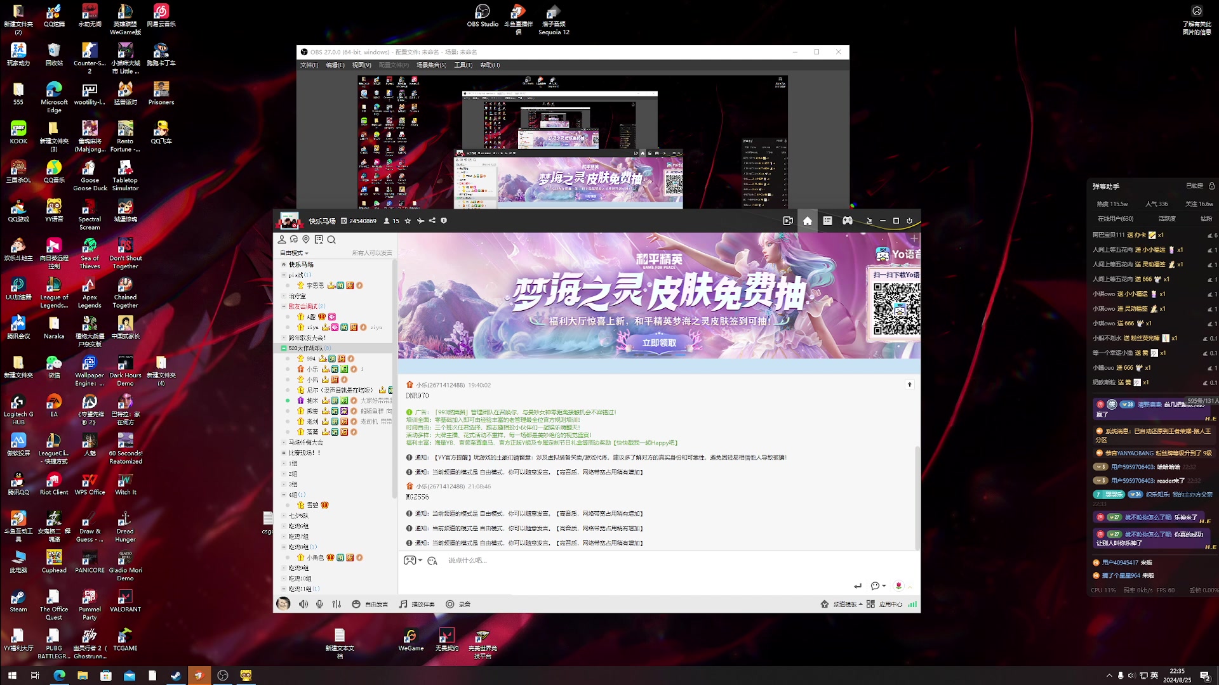This screenshot has height=685, width=1219.
Task: Open OBS Studio desktop shortcut
Action: pos(483,16)
